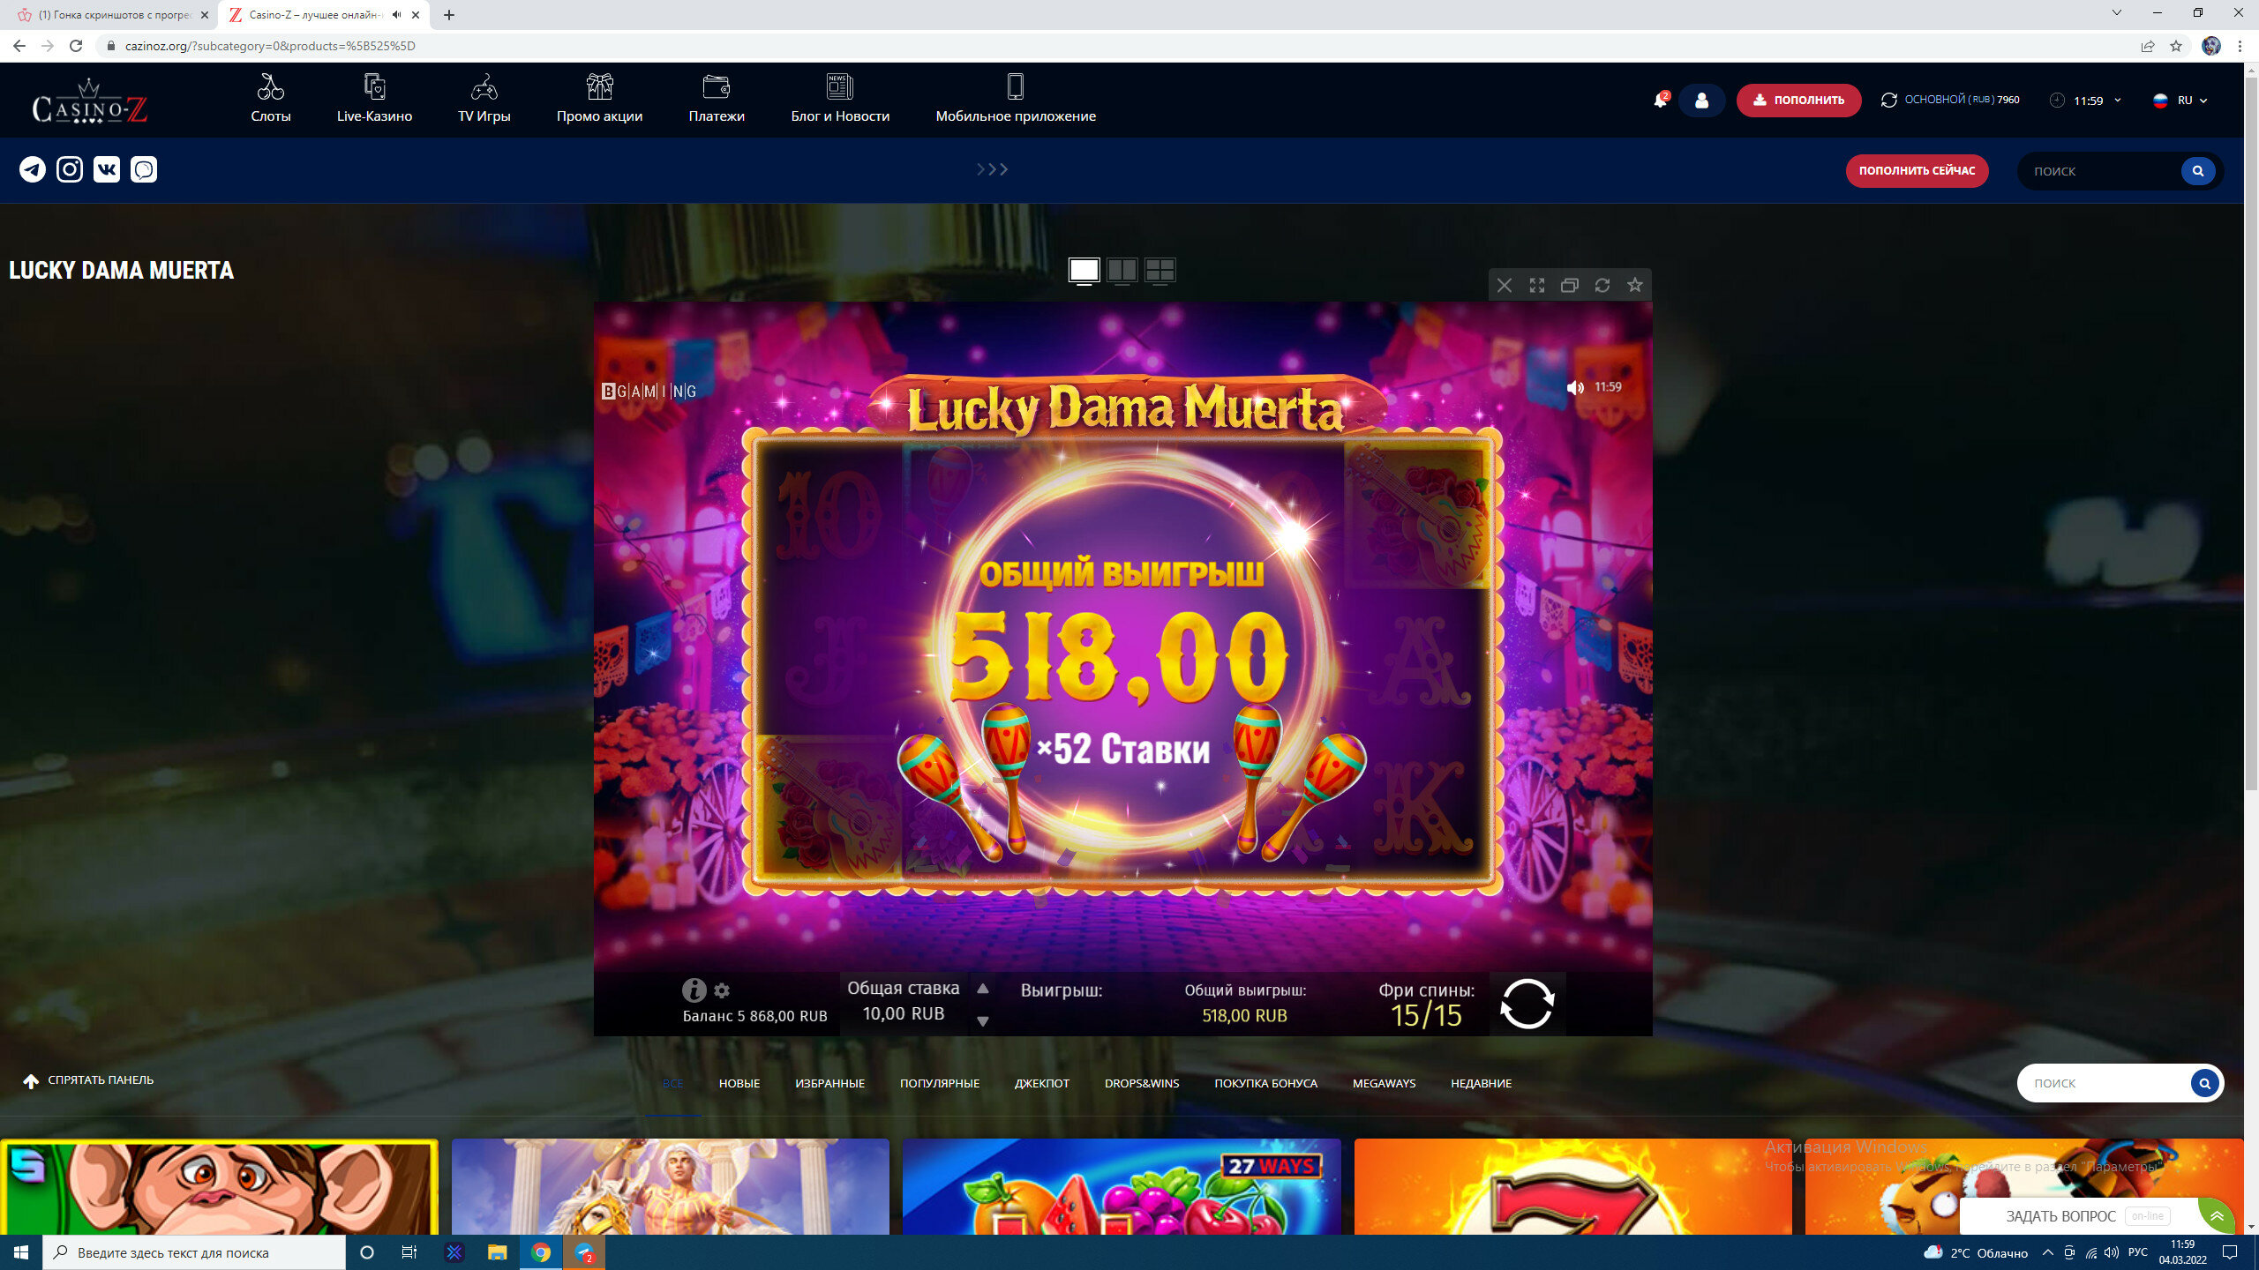Open the Live-Казино menu
The image size is (2259, 1270).
[374, 100]
